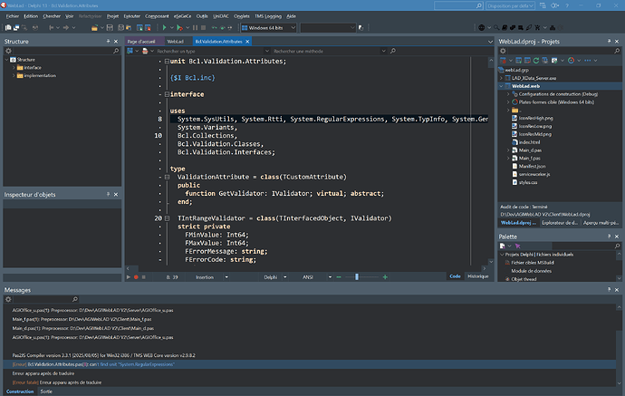625x396 pixels.
Task: Collapse the ValidationAttribute class fold marker
Action: click(x=167, y=177)
